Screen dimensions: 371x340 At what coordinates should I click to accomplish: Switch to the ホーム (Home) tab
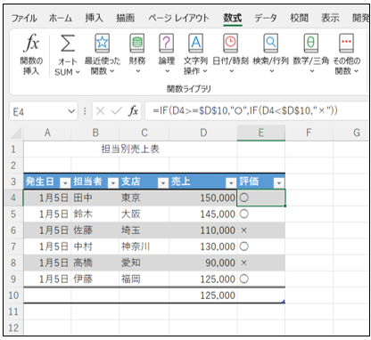61,19
